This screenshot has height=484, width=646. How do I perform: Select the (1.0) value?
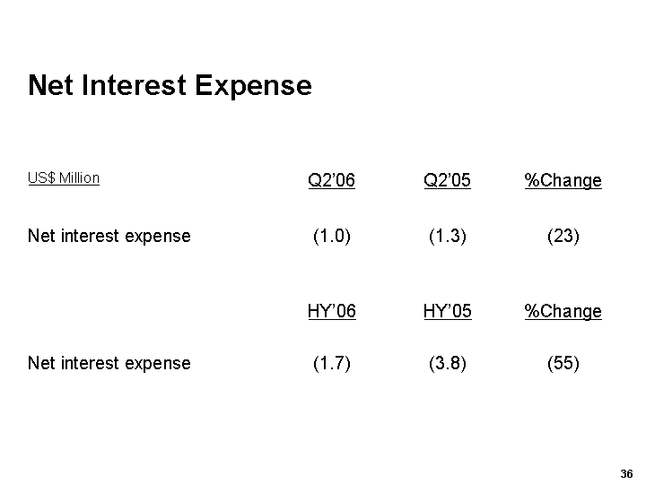[331, 236]
